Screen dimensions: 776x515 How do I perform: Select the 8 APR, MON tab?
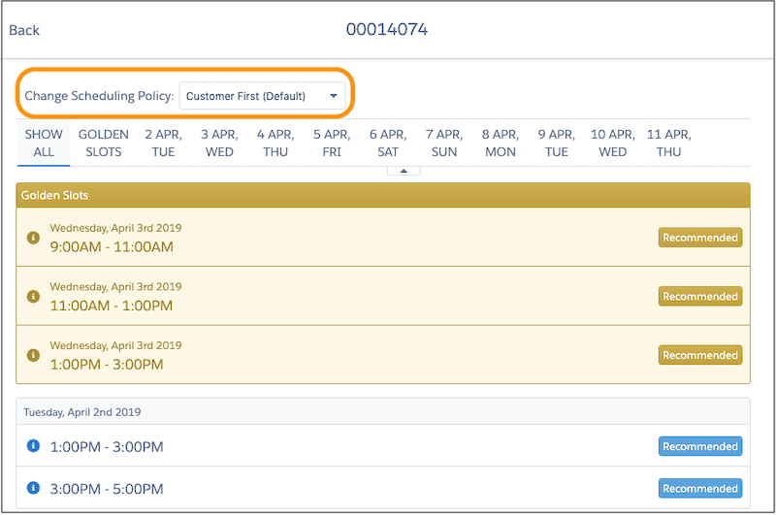pyautogui.click(x=501, y=143)
